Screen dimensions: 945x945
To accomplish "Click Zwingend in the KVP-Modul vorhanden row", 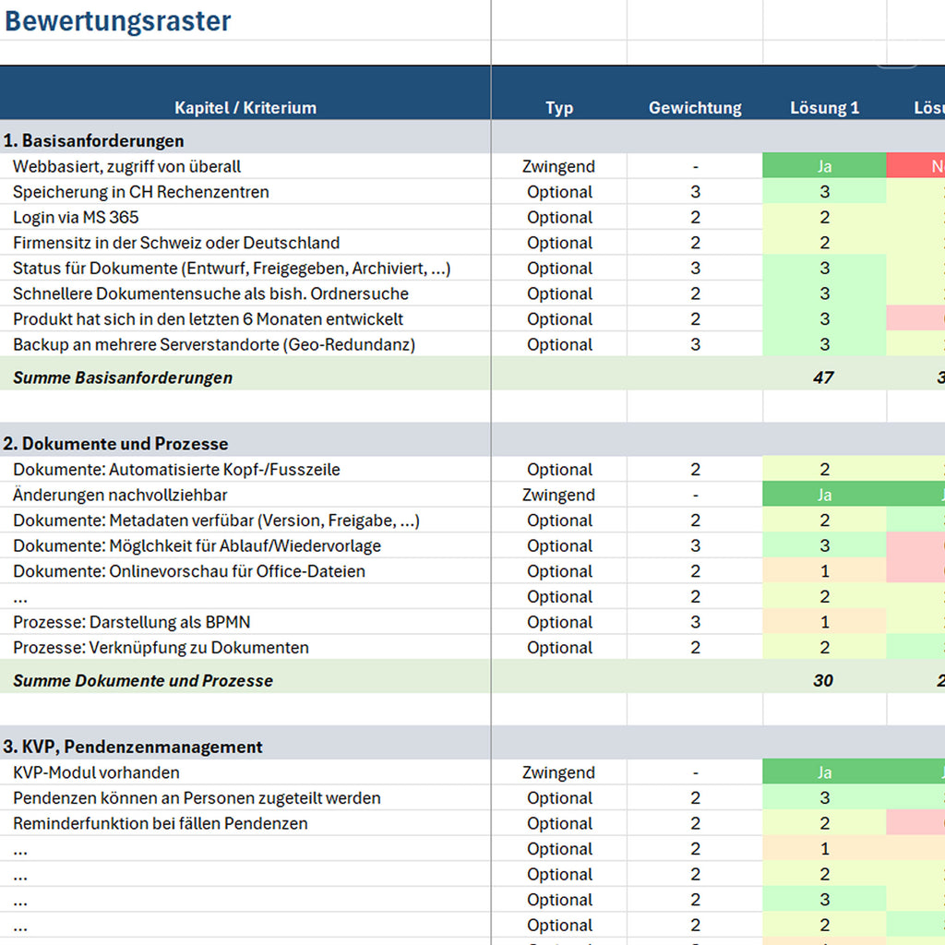I will (558, 772).
